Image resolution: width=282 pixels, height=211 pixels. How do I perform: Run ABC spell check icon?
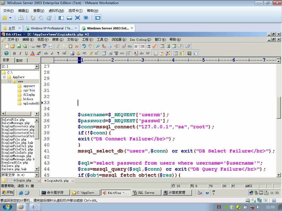coord(44,46)
